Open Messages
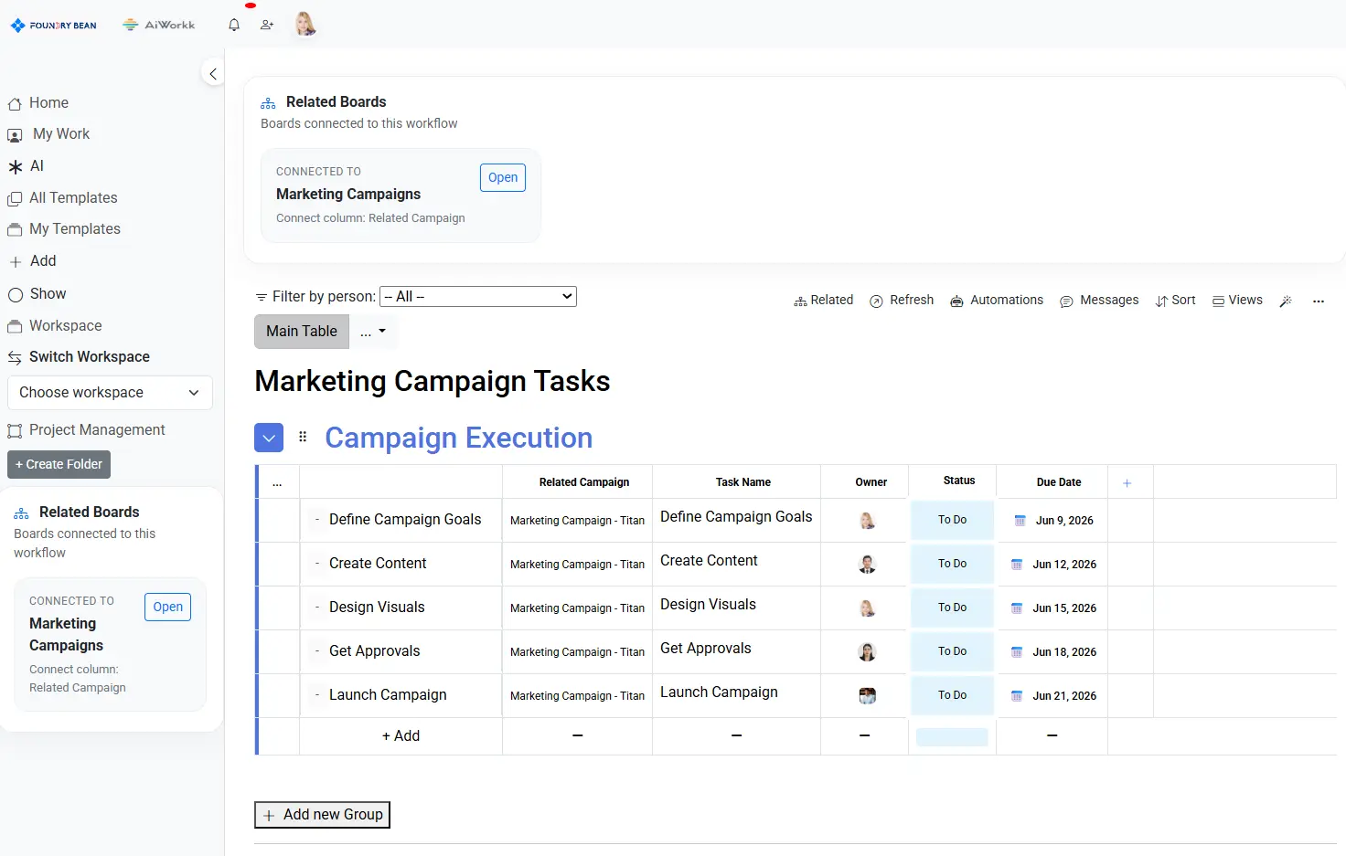Viewport: 1346px width, 856px height. [1099, 301]
